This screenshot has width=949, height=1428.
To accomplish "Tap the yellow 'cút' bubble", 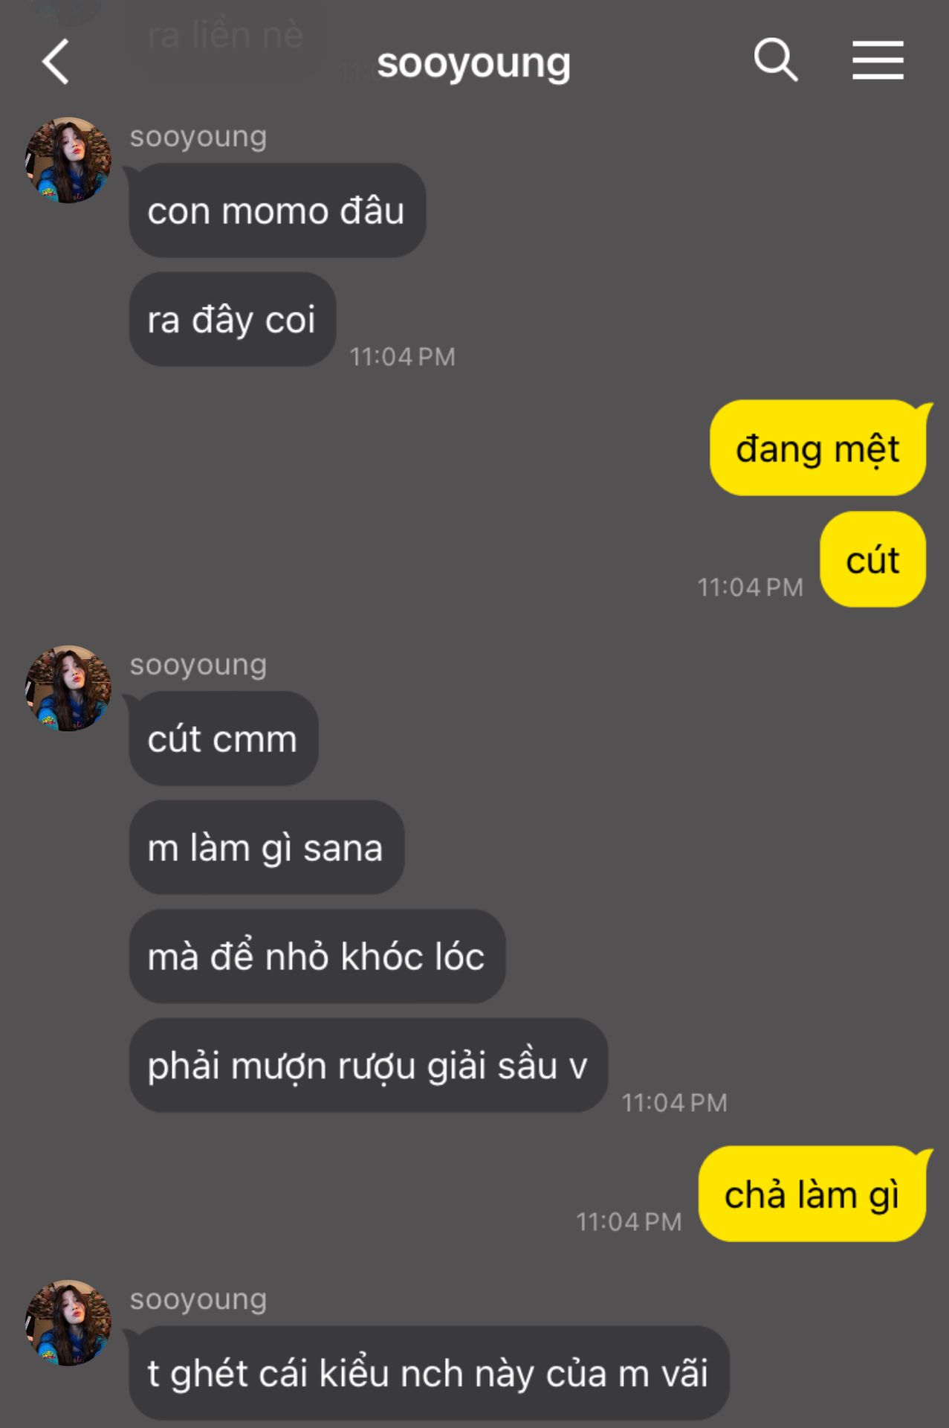I will click(873, 559).
